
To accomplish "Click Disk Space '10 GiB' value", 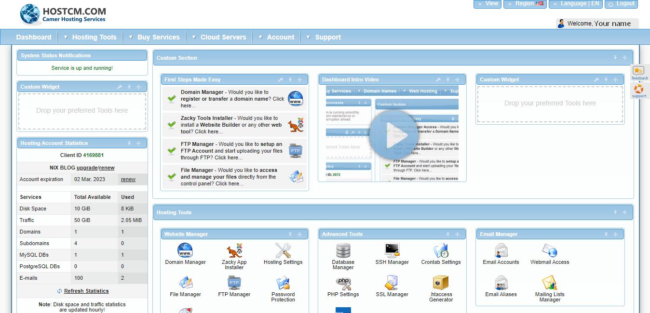I will pos(82,209).
